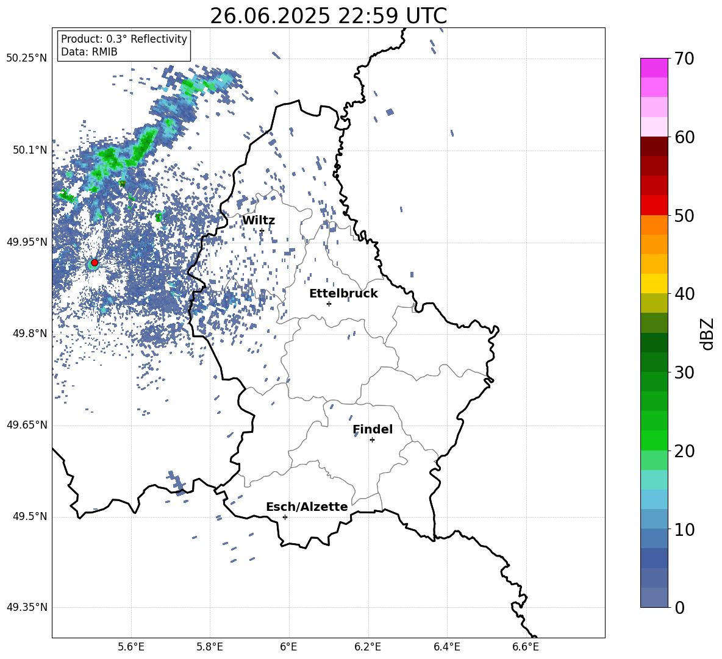Click the Wiltz station cross marker

[x=262, y=230]
